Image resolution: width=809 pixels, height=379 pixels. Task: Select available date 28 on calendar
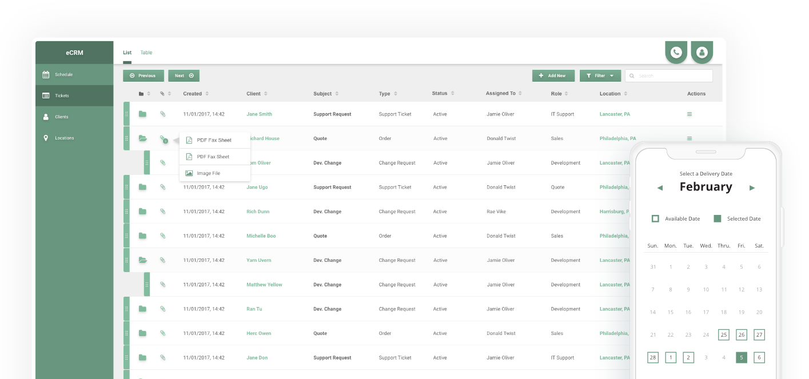click(x=653, y=357)
